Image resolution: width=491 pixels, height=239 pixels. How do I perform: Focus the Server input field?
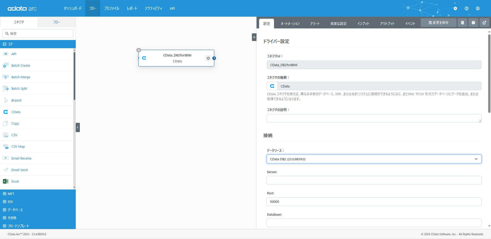[x=374, y=180]
